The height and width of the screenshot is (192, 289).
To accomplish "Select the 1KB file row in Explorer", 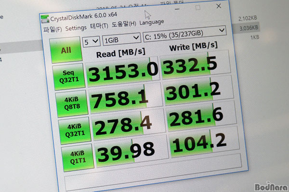I will click(x=255, y=37).
